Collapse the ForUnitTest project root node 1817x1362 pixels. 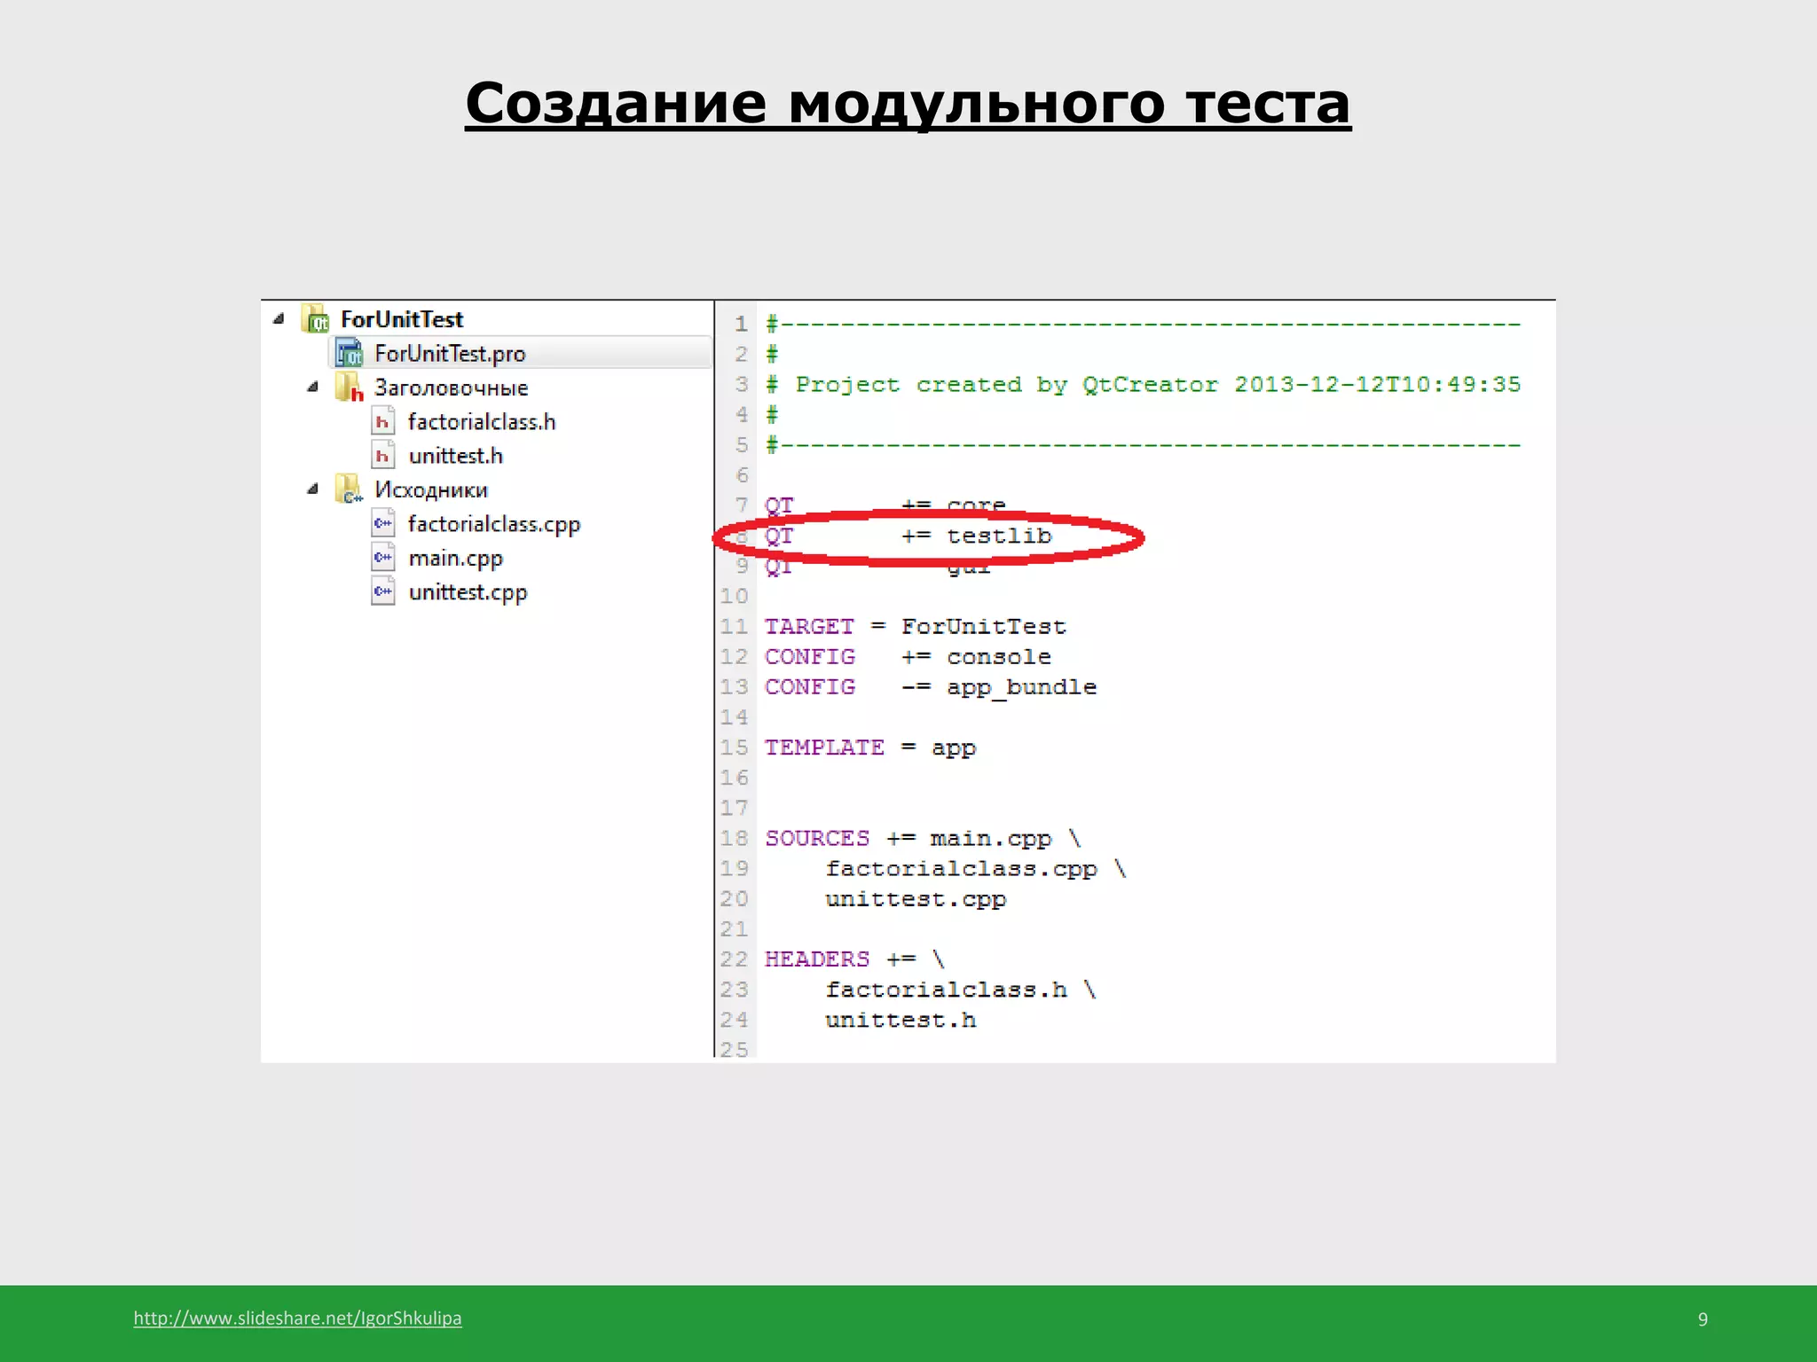(x=279, y=318)
